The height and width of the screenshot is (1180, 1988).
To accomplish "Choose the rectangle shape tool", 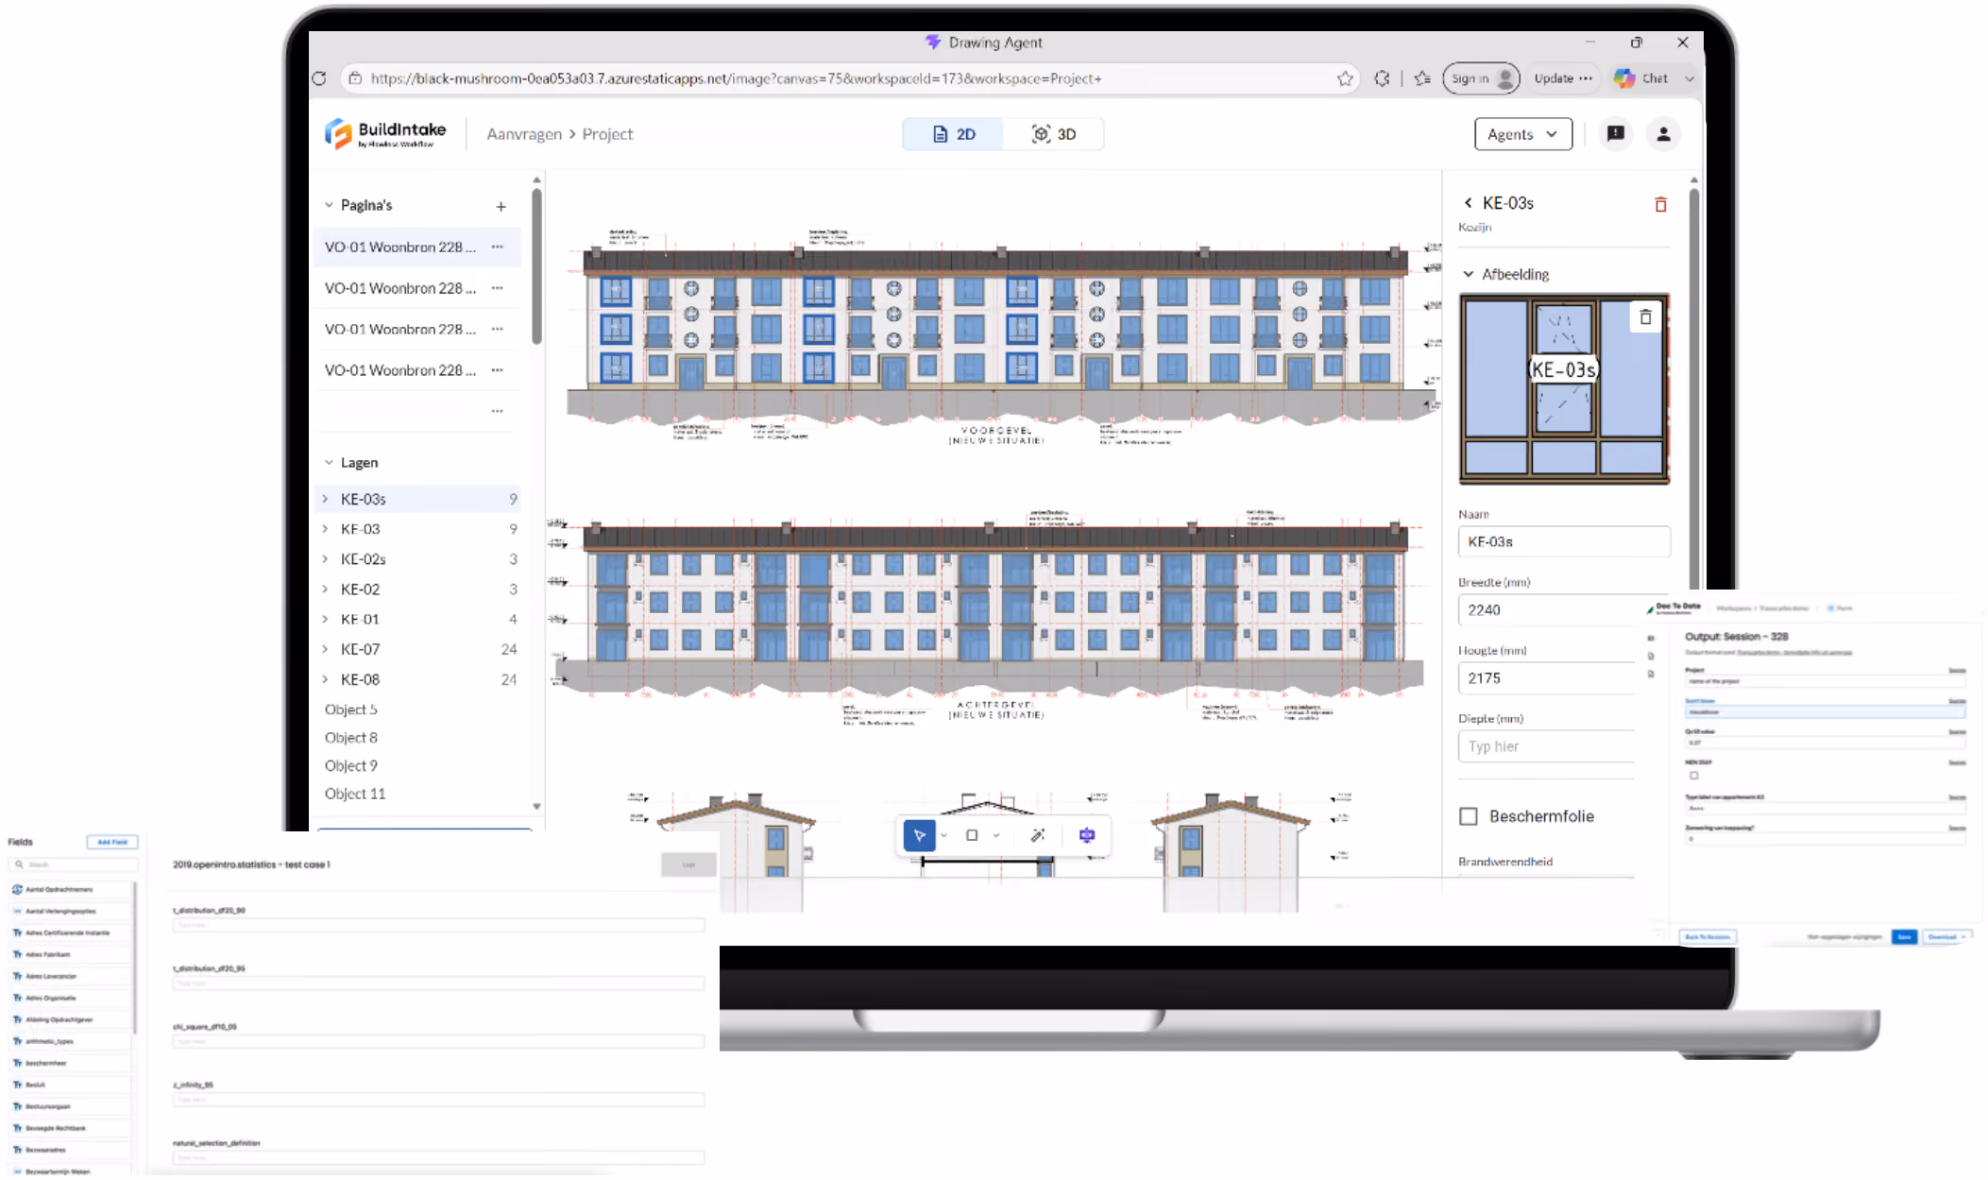I will tap(971, 835).
